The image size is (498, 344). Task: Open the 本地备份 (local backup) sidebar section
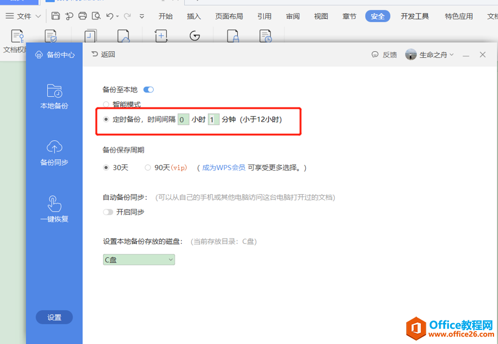(54, 96)
